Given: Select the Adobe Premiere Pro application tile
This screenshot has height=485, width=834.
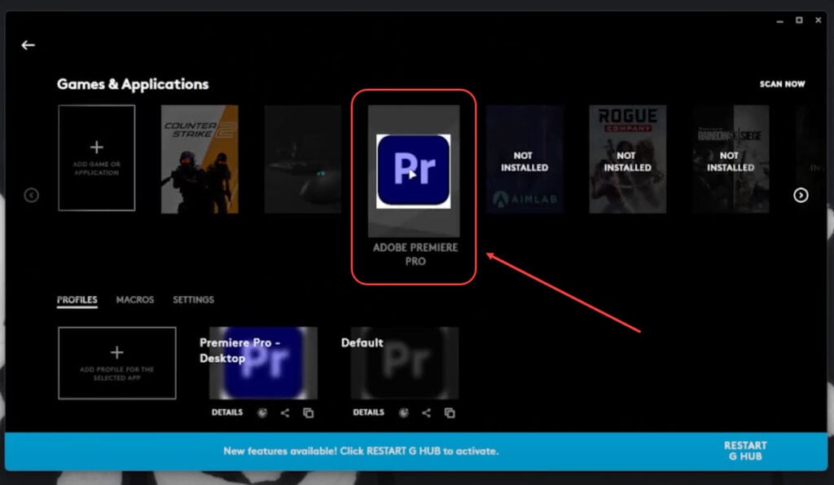Looking at the screenshot, I should pos(413,171).
